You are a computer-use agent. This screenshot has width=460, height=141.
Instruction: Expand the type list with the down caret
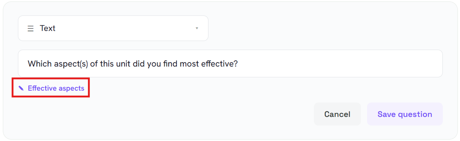click(x=197, y=28)
